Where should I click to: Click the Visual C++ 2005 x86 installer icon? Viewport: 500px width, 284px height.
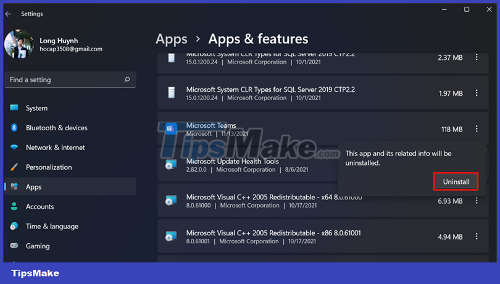171,236
